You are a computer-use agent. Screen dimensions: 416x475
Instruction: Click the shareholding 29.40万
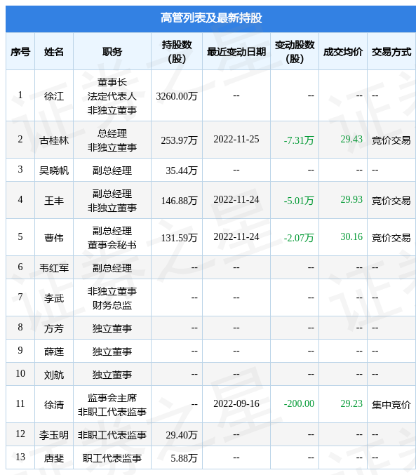click(x=182, y=435)
